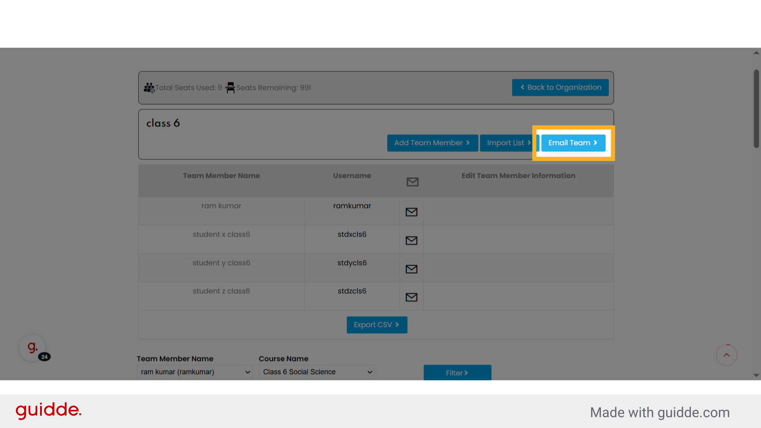This screenshot has width=761, height=428.
Task: Click the mail icon for stdycls6 row
Action: [x=411, y=269]
